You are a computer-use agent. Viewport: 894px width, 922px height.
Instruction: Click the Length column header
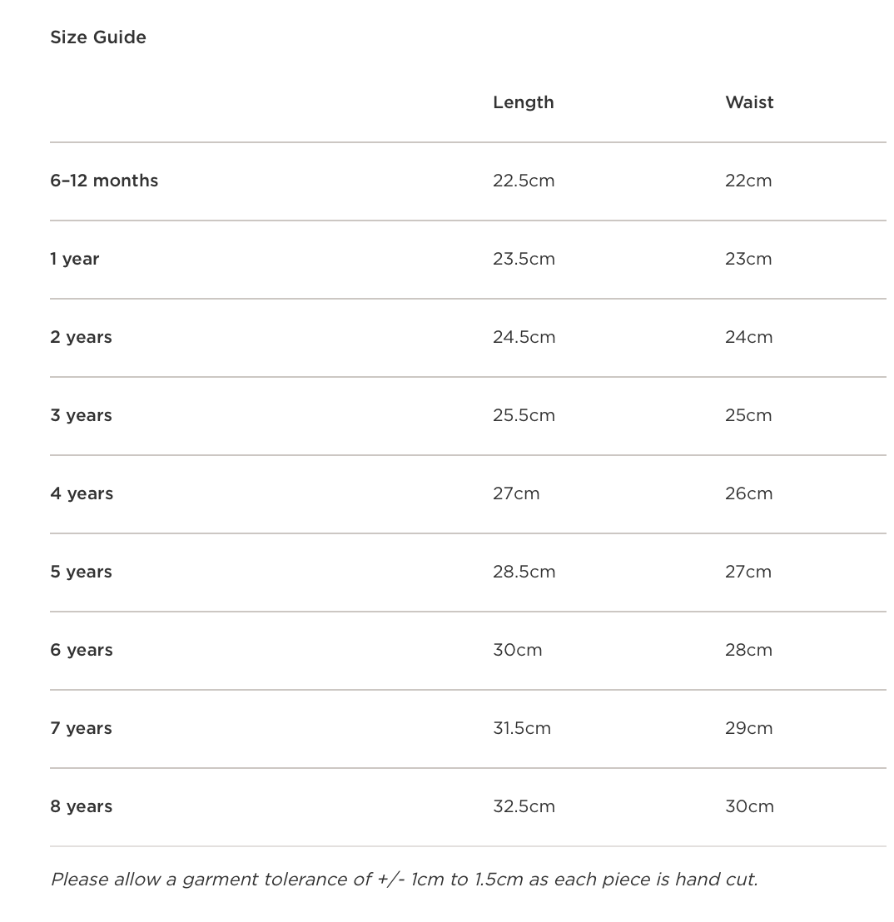coord(523,102)
